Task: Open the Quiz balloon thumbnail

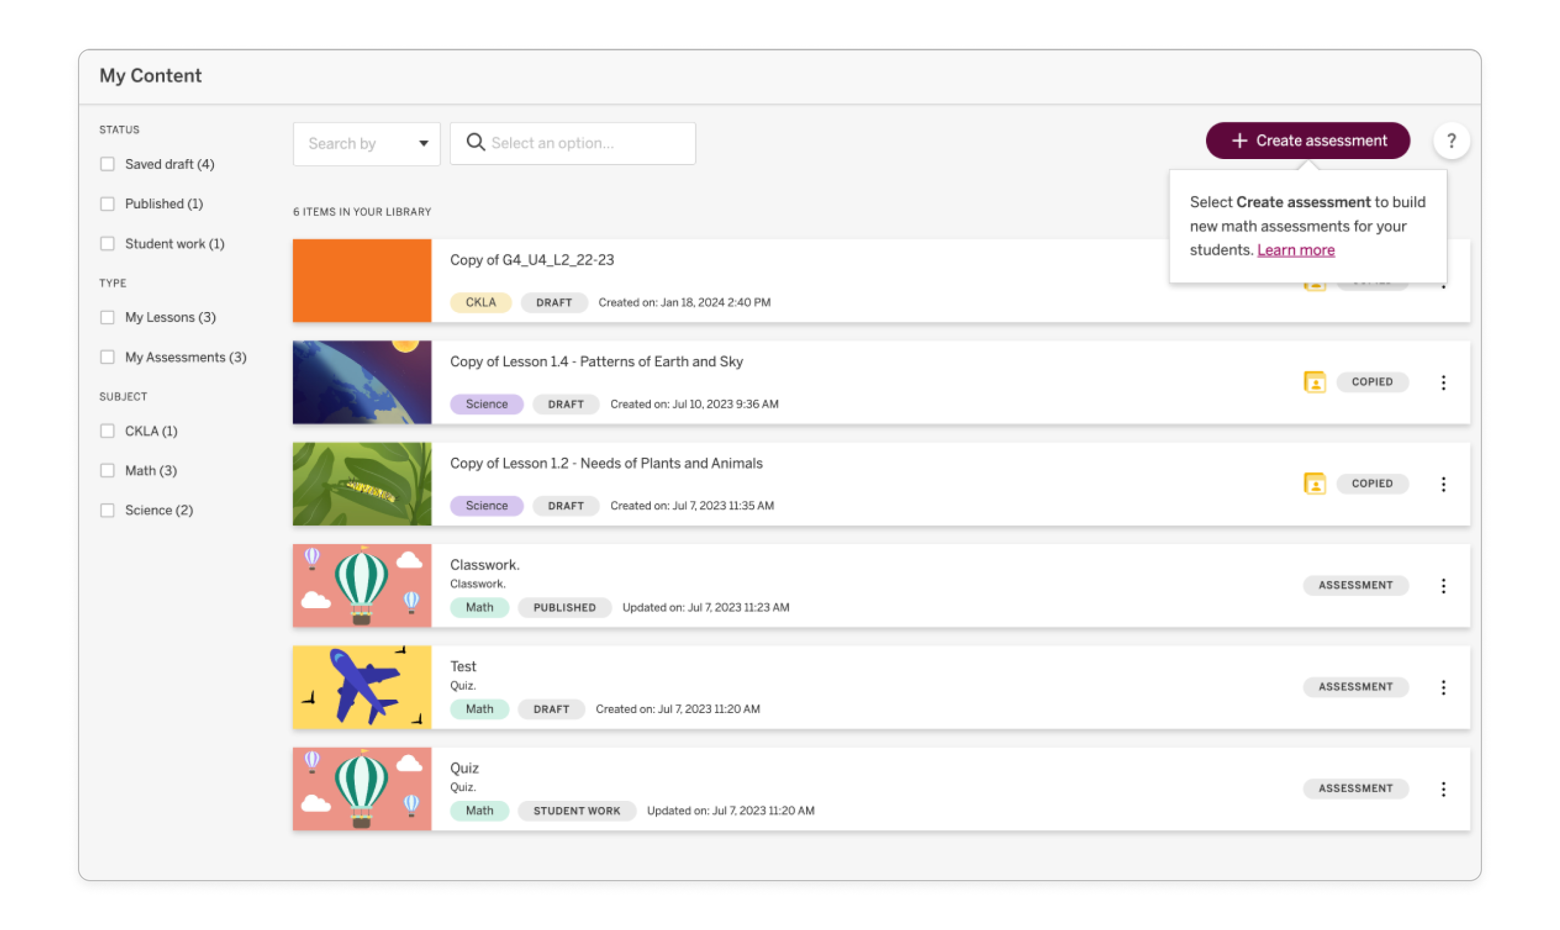Action: coord(362,789)
